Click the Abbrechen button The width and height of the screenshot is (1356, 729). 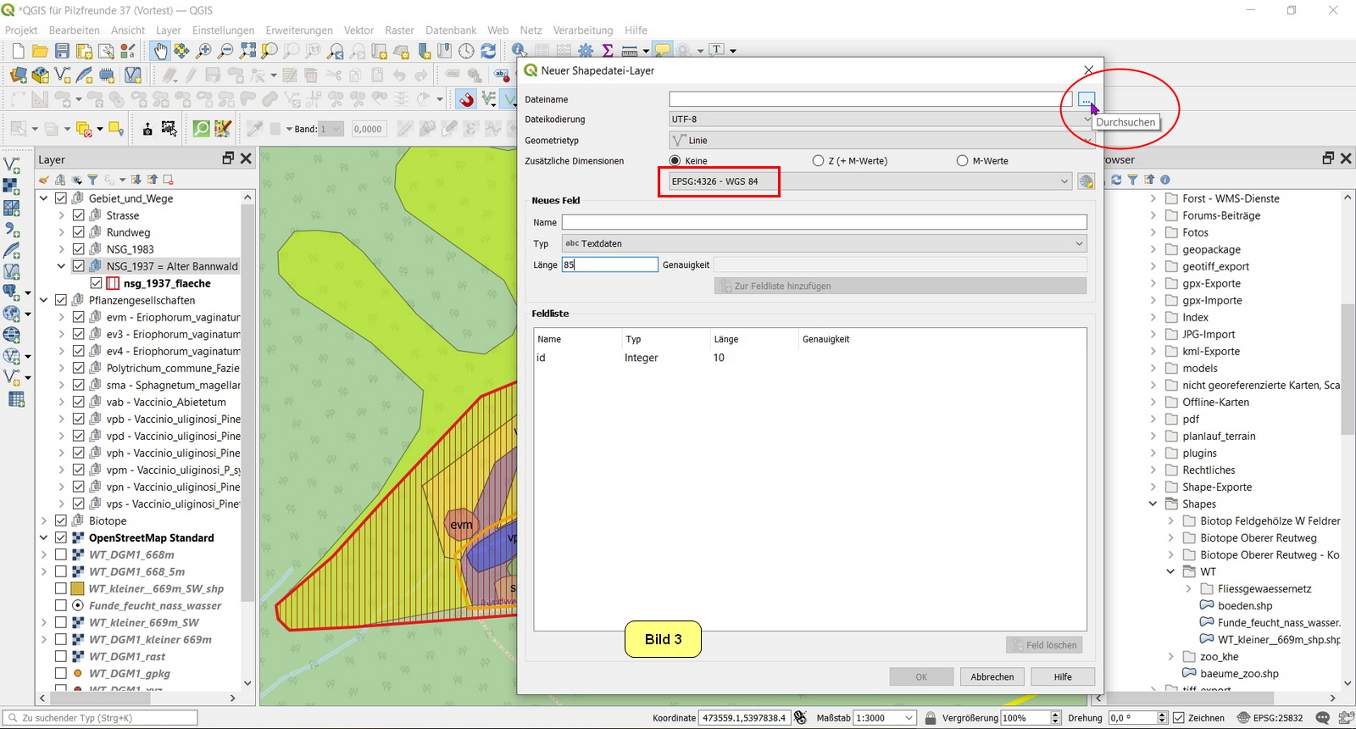tap(992, 676)
